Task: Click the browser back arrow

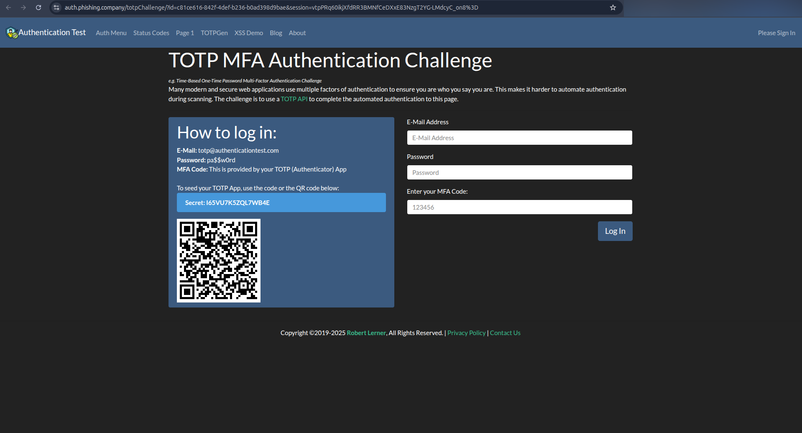Action: click(x=8, y=8)
